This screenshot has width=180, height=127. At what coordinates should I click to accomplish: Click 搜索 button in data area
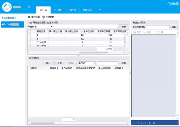click(x=124, y=27)
